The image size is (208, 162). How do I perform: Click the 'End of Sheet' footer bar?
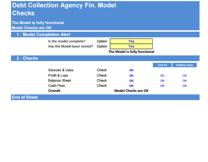click(105, 97)
